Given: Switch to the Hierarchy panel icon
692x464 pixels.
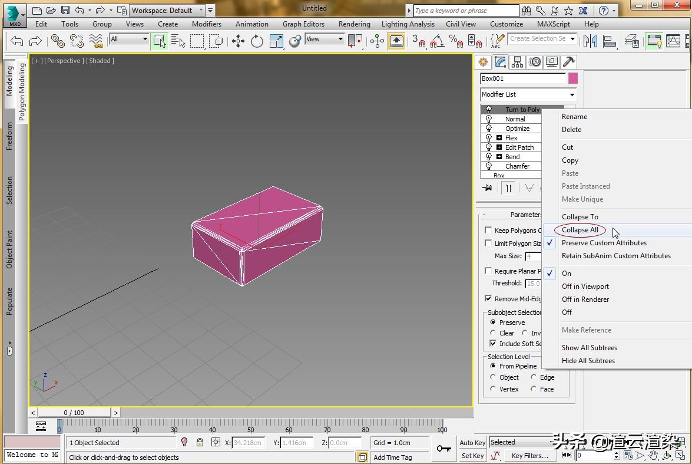Looking at the screenshot, I should point(518,62).
